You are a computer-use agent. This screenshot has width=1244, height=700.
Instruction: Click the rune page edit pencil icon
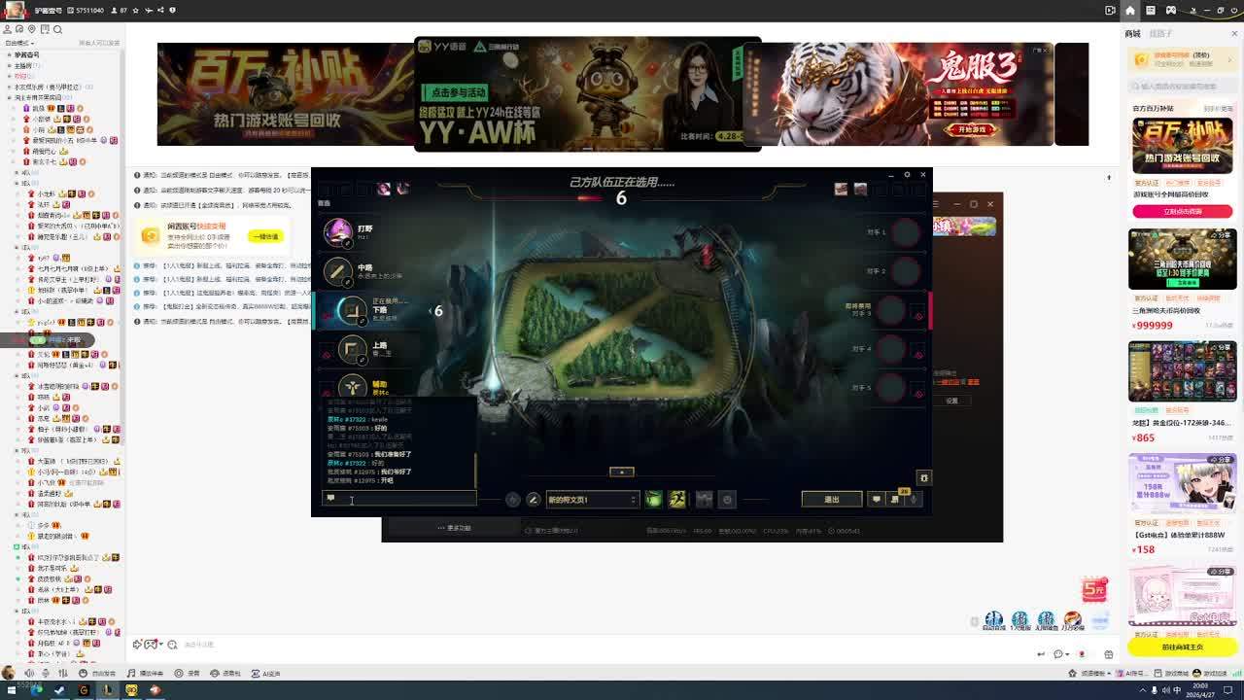click(533, 499)
